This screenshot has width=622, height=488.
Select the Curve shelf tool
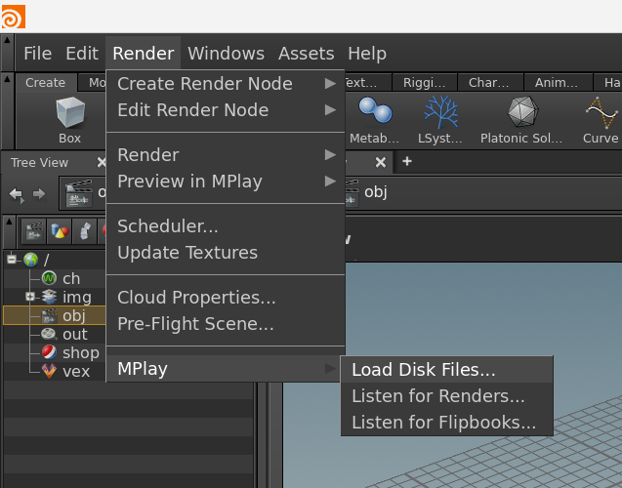601,120
